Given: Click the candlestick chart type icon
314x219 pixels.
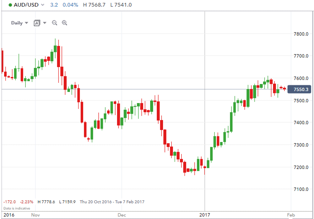Looking at the screenshot, I should 37,23.
